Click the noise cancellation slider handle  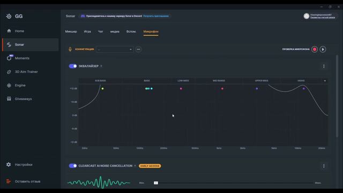[156, 183]
